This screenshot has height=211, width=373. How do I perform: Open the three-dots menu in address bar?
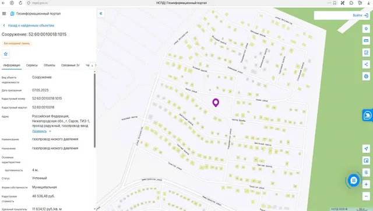[329, 3]
